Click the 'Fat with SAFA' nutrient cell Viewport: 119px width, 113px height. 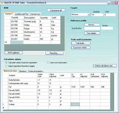click(x=22, y=90)
